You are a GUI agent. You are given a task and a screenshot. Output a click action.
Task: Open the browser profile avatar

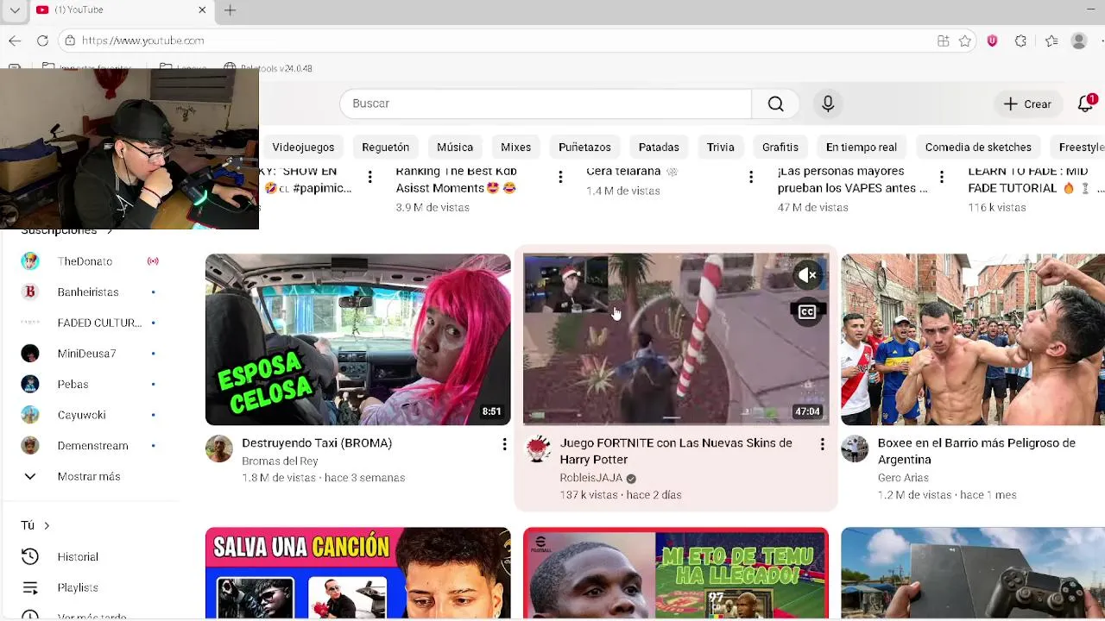pyautogui.click(x=1079, y=41)
